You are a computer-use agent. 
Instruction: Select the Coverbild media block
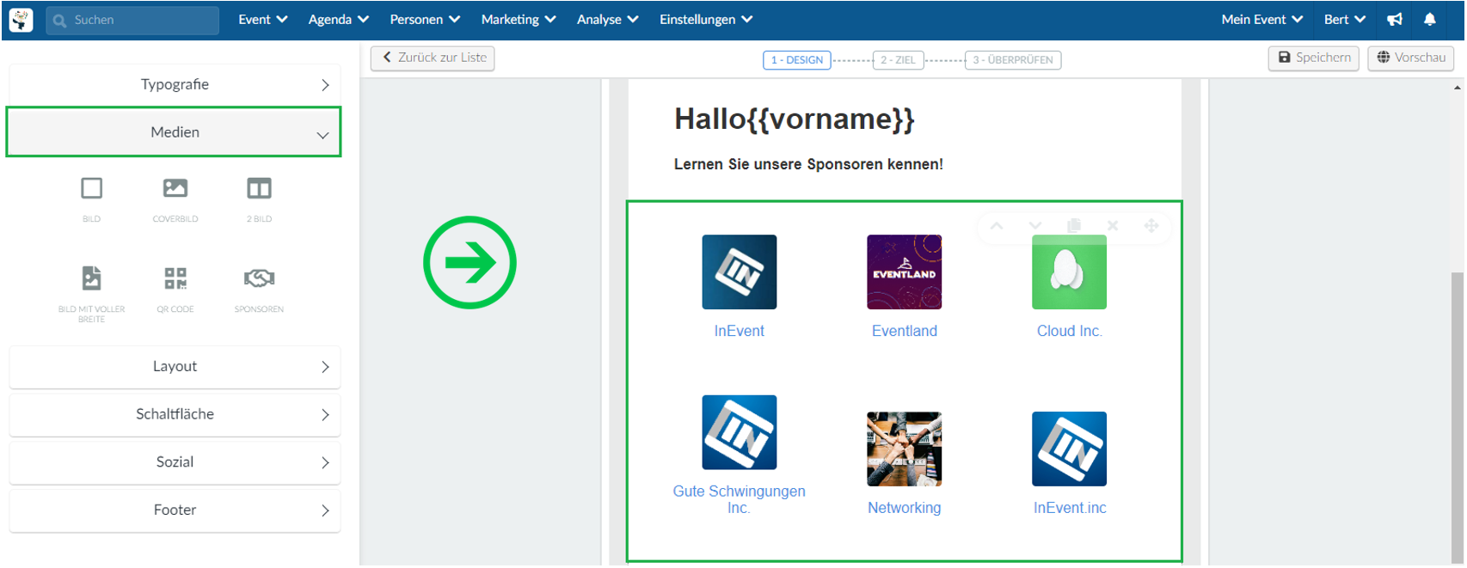point(175,198)
